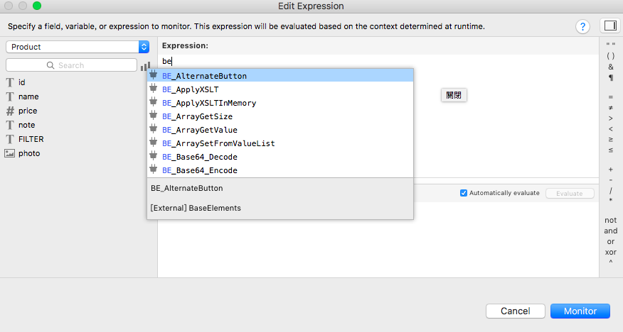Screen dimensions: 623x332
Task: Click the text-type icon beside name
Action: [x=10, y=96]
